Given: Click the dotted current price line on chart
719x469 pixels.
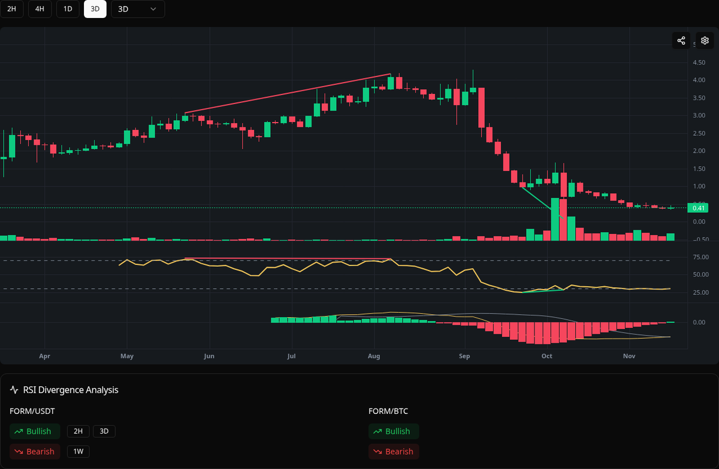Looking at the screenshot, I should click(300, 206).
